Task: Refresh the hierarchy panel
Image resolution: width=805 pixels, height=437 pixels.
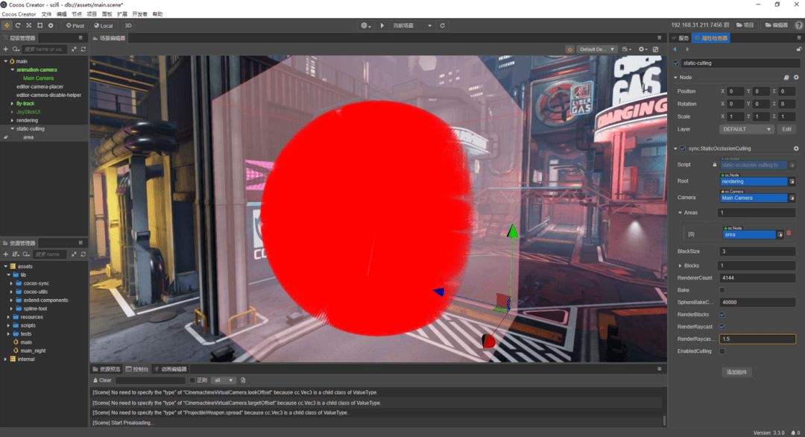Action: click(x=83, y=49)
